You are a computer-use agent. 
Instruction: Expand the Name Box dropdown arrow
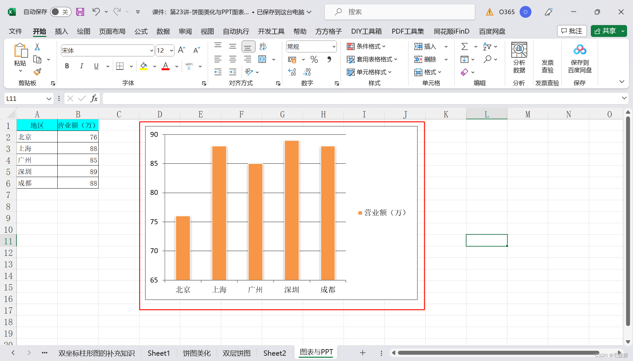(x=49, y=99)
